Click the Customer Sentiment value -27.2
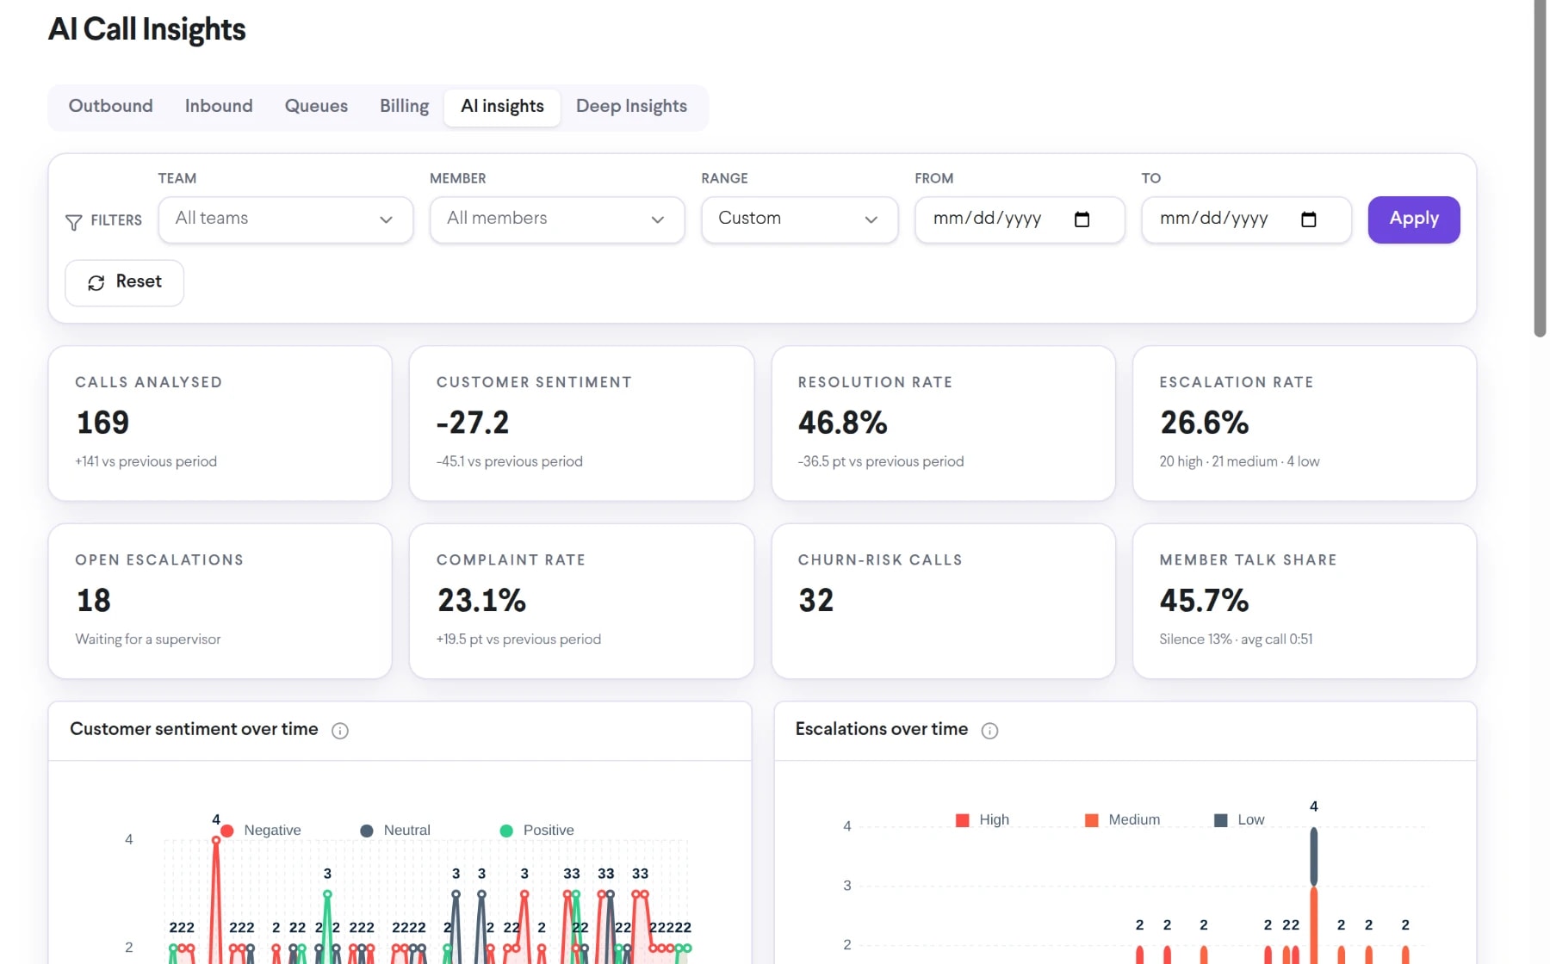1550x964 pixels. point(473,423)
